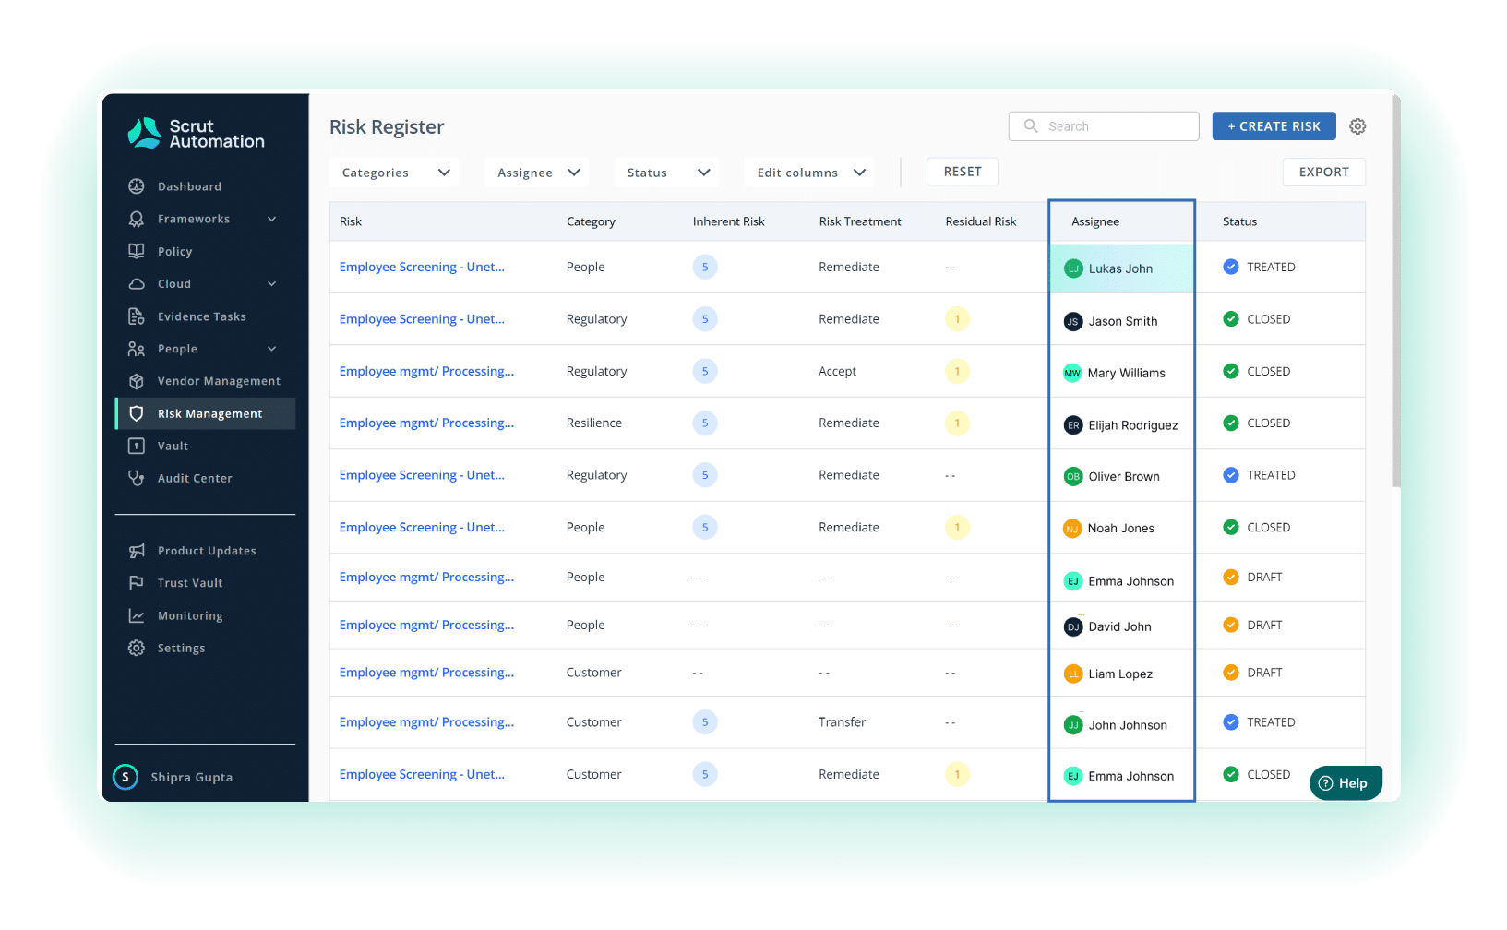
Task: Click the gear icon beside CREATE RISK
Action: [1357, 126]
